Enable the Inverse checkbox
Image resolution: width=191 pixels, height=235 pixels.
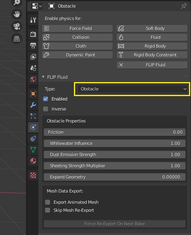[x=46, y=109]
